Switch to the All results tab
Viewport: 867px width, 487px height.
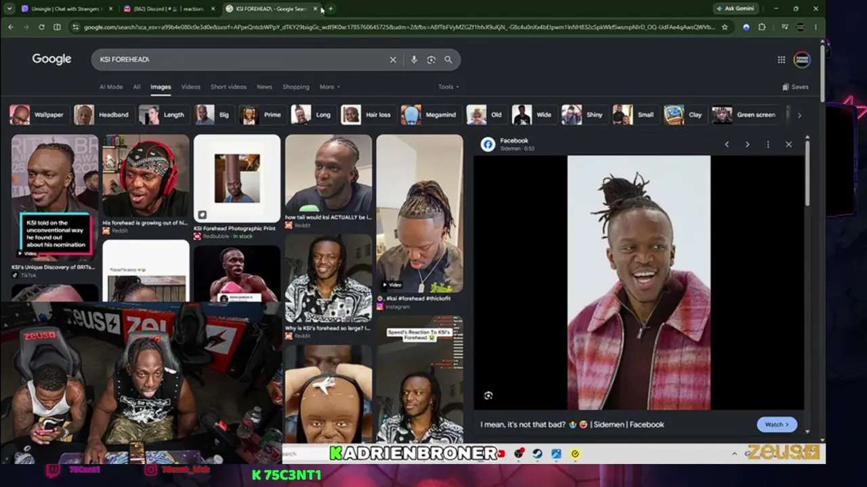pyautogui.click(x=137, y=87)
